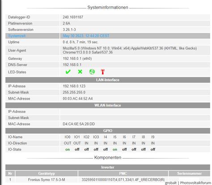Click the Systeminformationen heading
Viewport: 212px width, 185px height.
point(108,8)
